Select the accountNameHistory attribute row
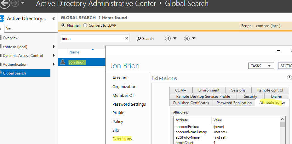Viewport: 292px width, 144px height. (227, 132)
